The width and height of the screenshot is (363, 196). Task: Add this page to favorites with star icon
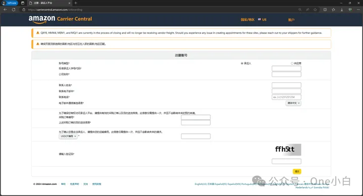point(315,10)
